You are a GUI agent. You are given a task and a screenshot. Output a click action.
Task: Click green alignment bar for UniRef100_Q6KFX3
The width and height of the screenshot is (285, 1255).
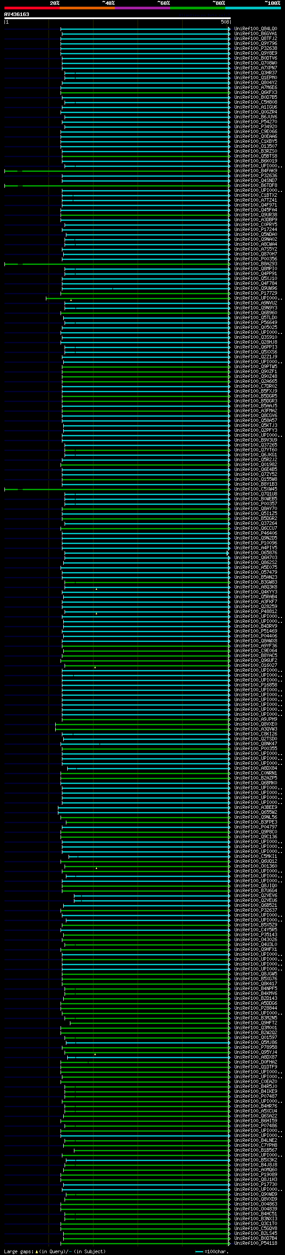(146, 93)
